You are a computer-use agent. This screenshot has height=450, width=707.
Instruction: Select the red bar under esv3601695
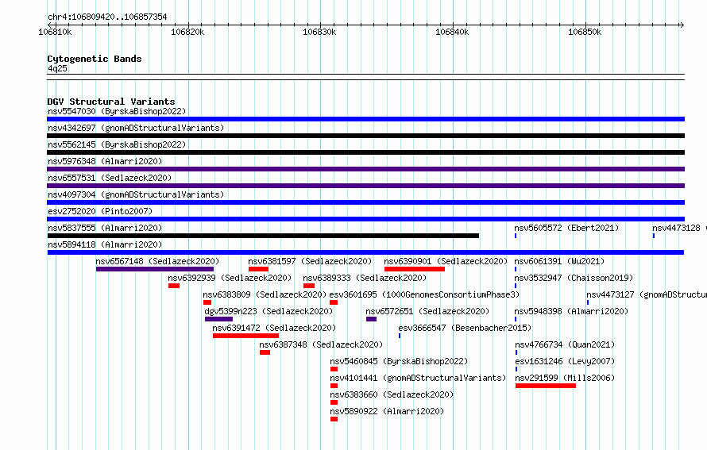[x=334, y=302]
